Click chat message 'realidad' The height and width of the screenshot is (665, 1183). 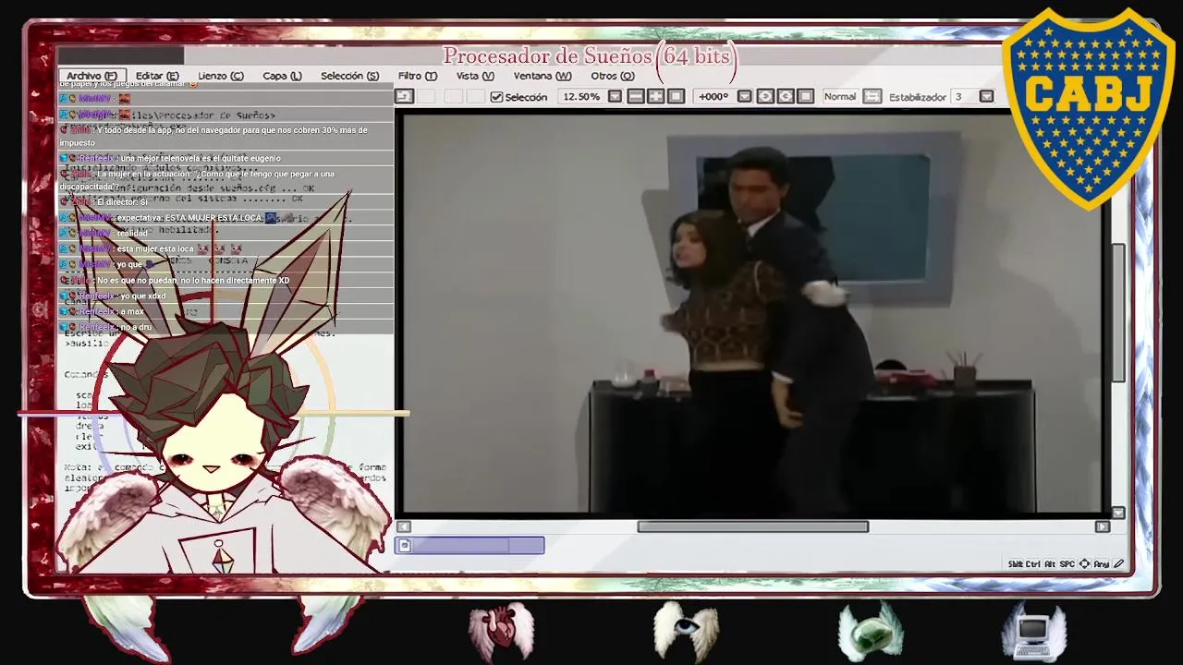pyautogui.click(x=132, y=233)
